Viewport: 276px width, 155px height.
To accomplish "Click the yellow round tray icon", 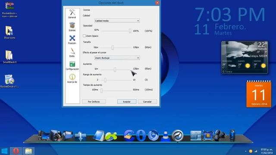I will pyautogui.click(x=251, y=151).
